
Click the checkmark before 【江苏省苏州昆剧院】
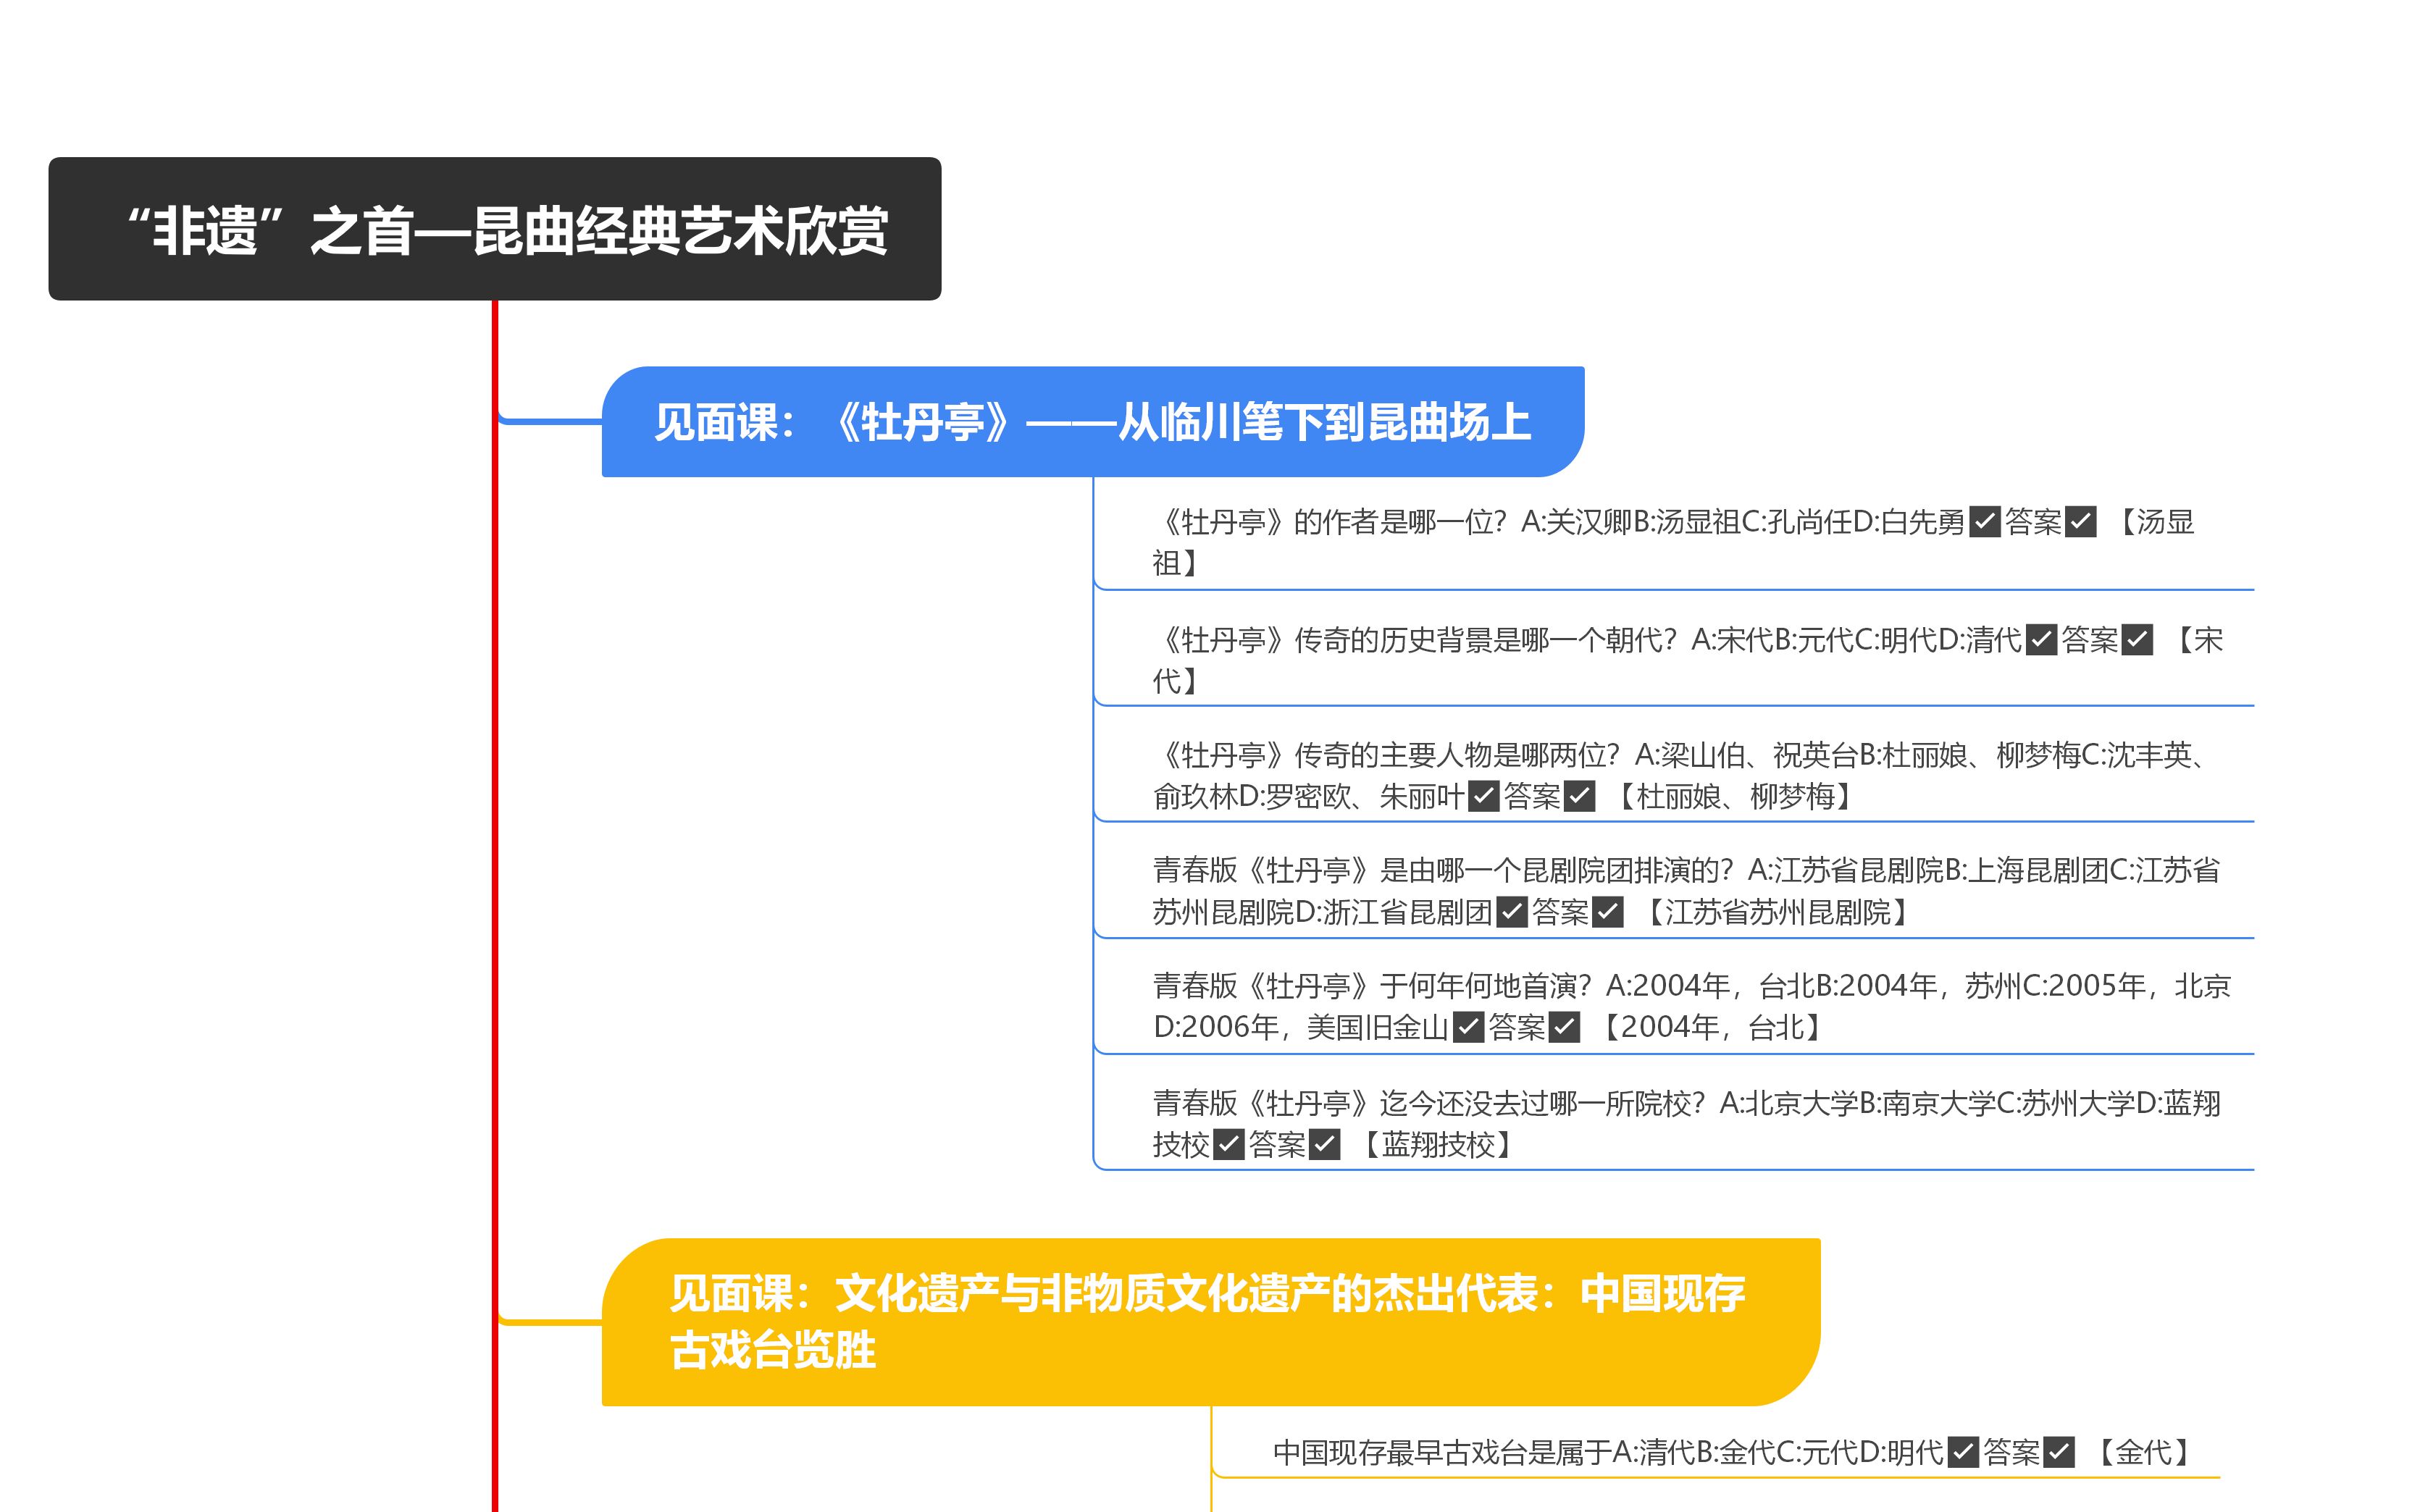1608,912
